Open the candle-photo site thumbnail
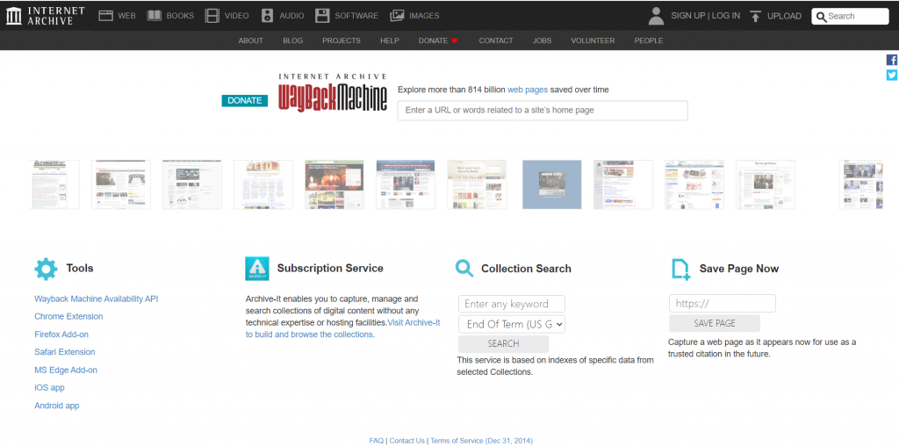Screen dimensions: 899x446 334,184
